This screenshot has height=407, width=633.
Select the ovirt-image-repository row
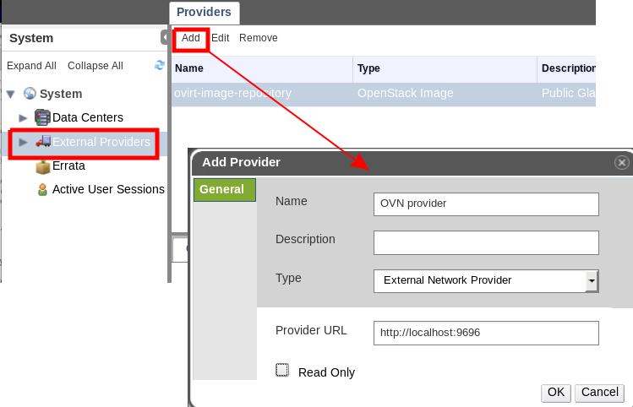[262, 94]
